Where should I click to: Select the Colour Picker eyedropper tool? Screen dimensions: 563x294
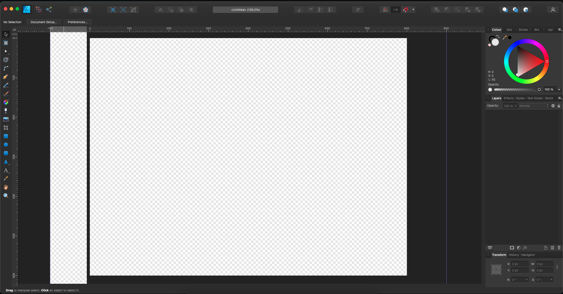(6, 179)
